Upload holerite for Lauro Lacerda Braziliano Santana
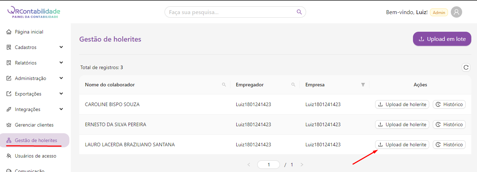The image size is (477, 172). (x=402, y=145)
